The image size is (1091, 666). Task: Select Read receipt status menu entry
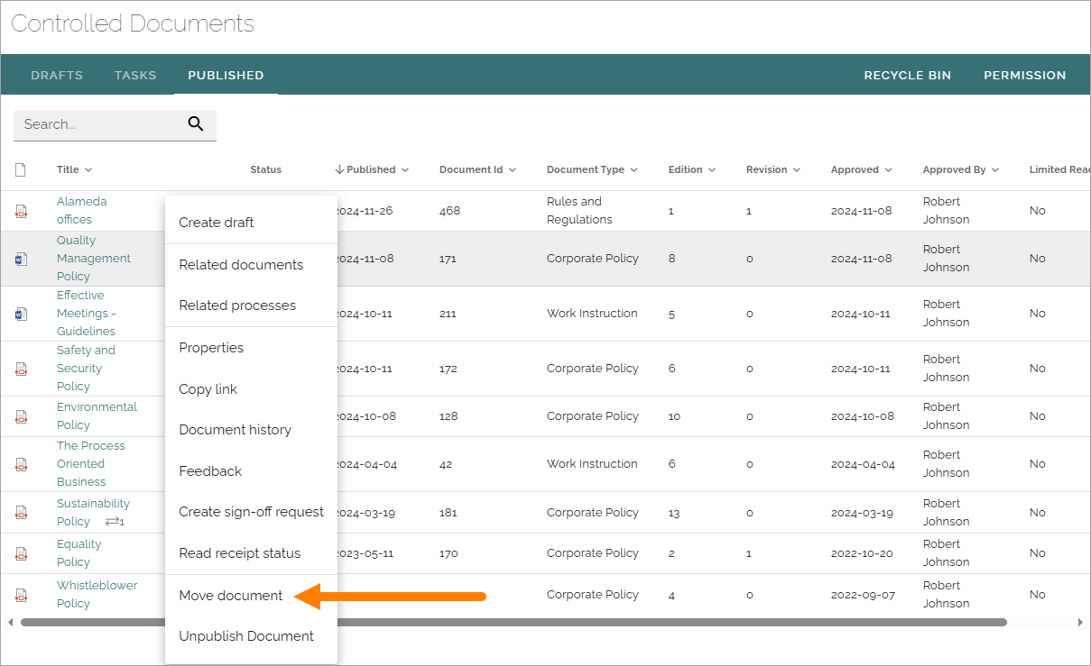pos(251,553)
